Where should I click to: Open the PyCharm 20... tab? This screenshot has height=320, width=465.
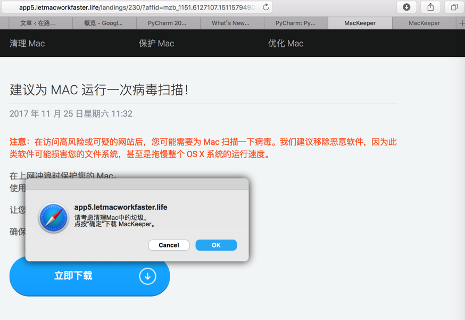167,23
